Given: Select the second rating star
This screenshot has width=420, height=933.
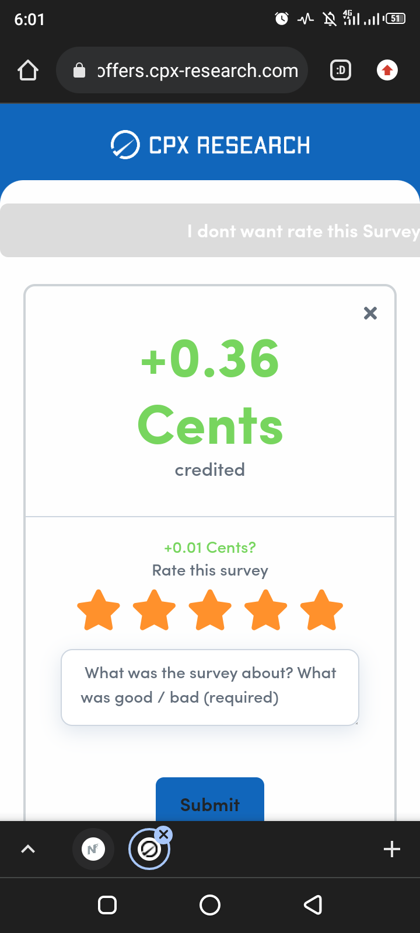Looking at the screenshot, I should [x=155, y=610].
